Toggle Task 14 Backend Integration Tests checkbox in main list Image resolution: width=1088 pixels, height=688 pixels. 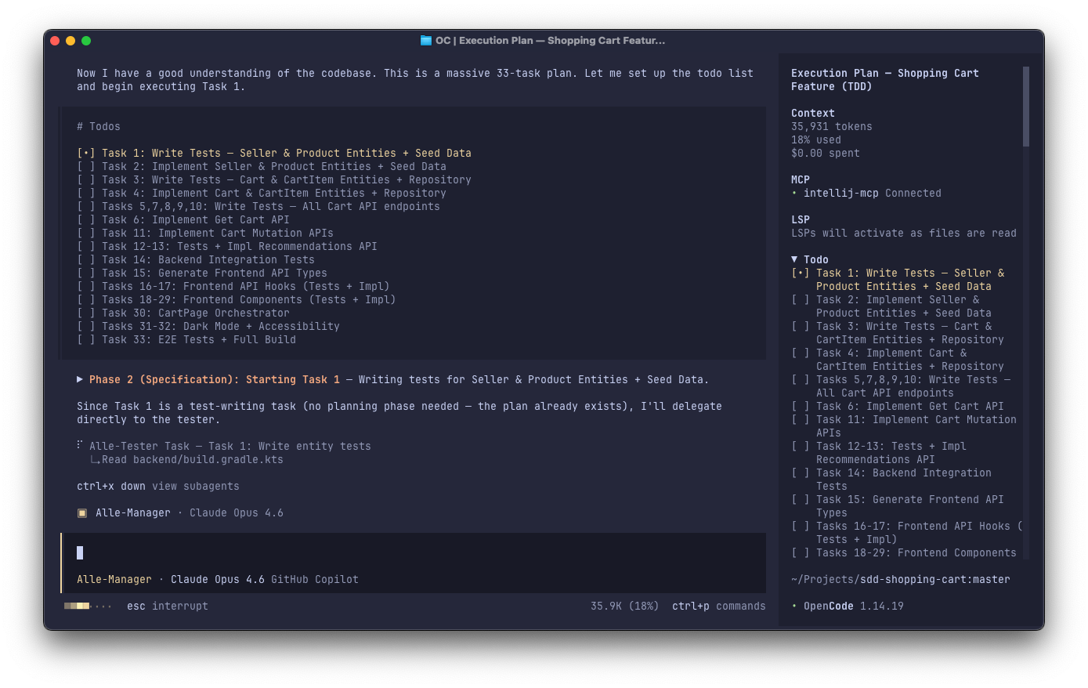[86, 260]
